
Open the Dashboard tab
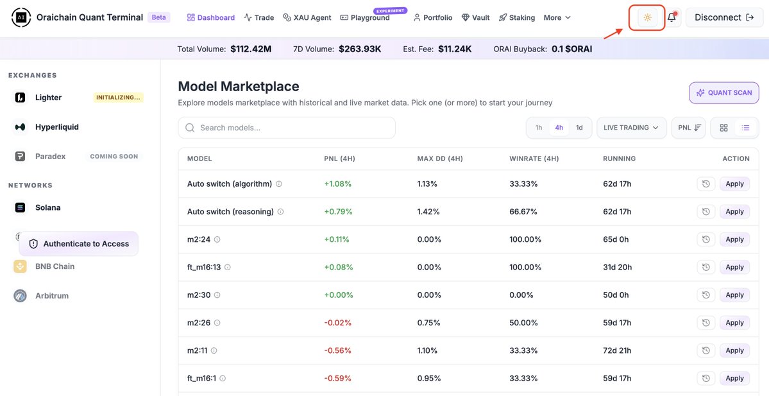pos(211,18)
